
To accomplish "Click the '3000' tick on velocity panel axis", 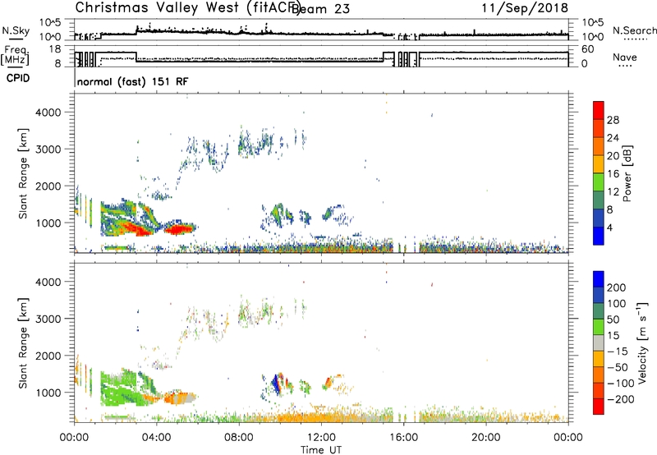I will [48, 319].
